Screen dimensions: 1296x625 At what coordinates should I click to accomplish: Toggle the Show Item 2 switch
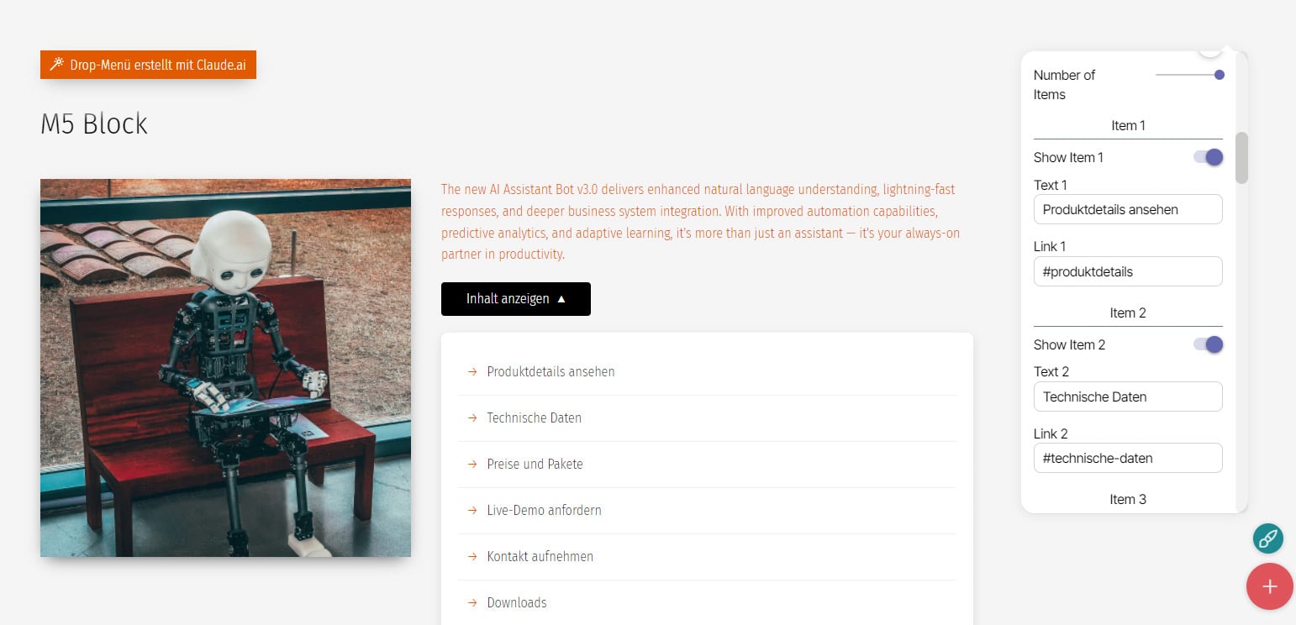pyautogui.click(x=1209, y=344)
